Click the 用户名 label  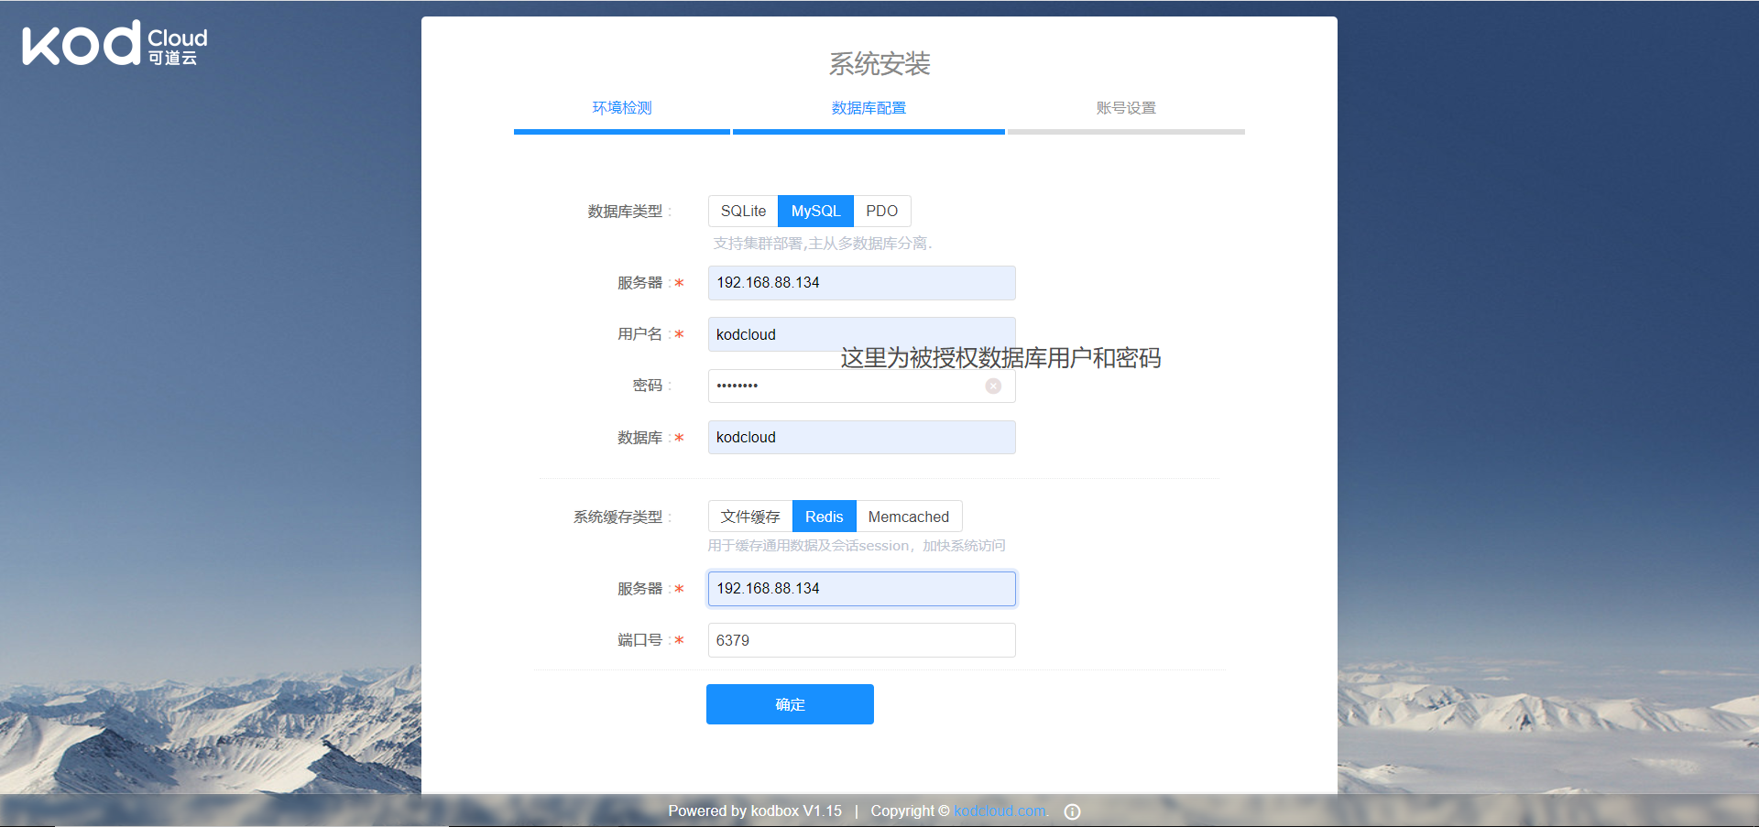tap(639, 334)
